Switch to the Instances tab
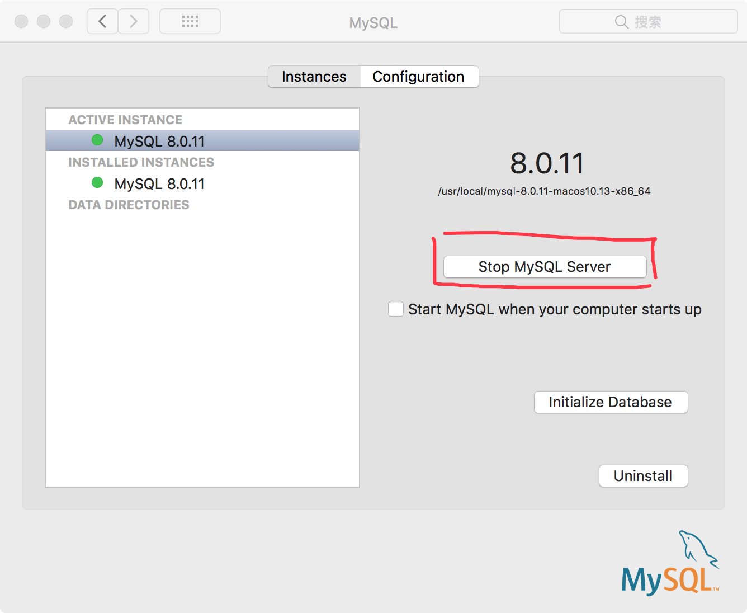 coord(314,77)
